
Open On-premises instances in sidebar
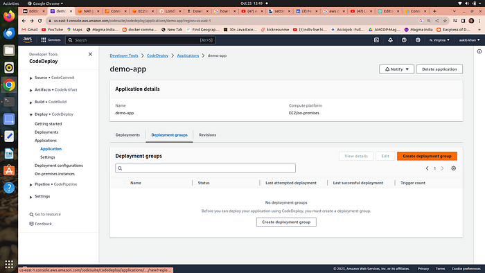(x=55, y=174)
